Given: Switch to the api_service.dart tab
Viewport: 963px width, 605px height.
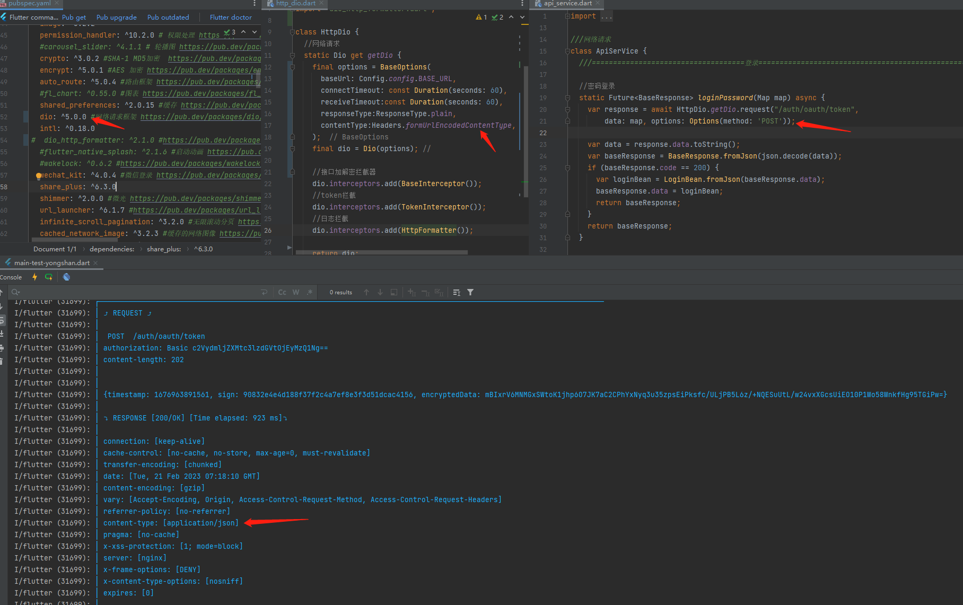Looking at the screenshot, I should pyautogui.click(x=564, y=4).
